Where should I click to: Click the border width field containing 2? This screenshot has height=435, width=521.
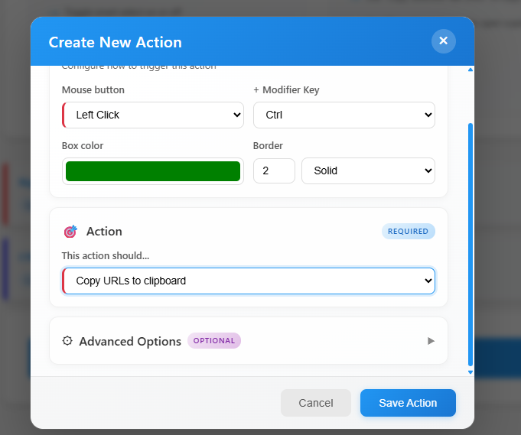coord(273,170)
